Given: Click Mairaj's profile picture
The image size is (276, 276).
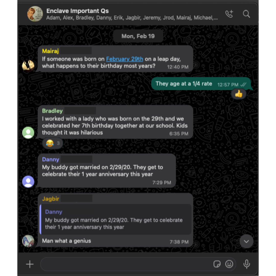Looking at the screenshot, I should pyautogui.click(x=28, y=66).
